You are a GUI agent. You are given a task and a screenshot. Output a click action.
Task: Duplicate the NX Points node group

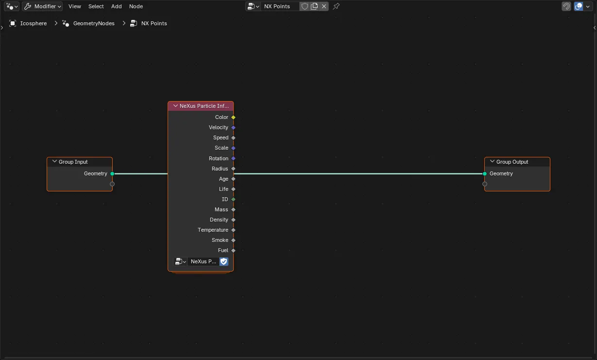click(x=314, y=6)
